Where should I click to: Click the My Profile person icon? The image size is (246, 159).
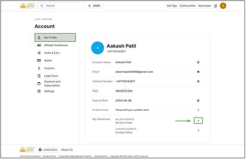click(x=39, y=38)
